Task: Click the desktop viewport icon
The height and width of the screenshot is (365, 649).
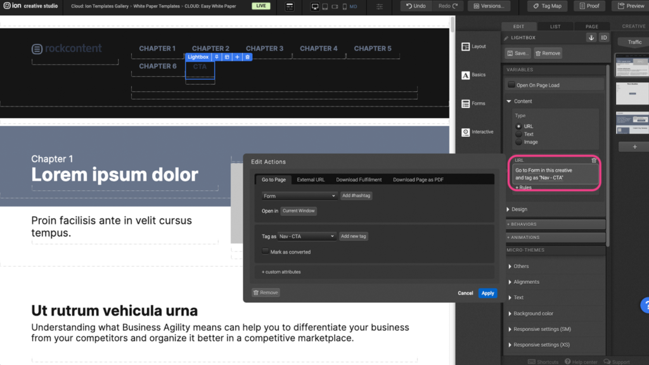Action: click(x=315, y=6)
